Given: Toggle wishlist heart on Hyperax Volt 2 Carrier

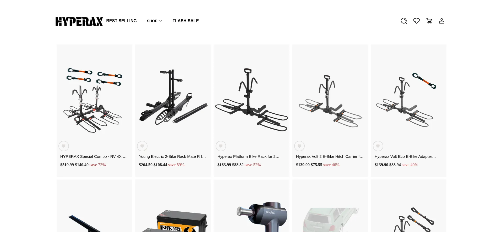Looking at the screenshot, I should coord(299,146).
